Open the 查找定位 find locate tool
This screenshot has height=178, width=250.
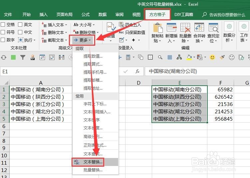pyautogui.click(x=213, y=33)
